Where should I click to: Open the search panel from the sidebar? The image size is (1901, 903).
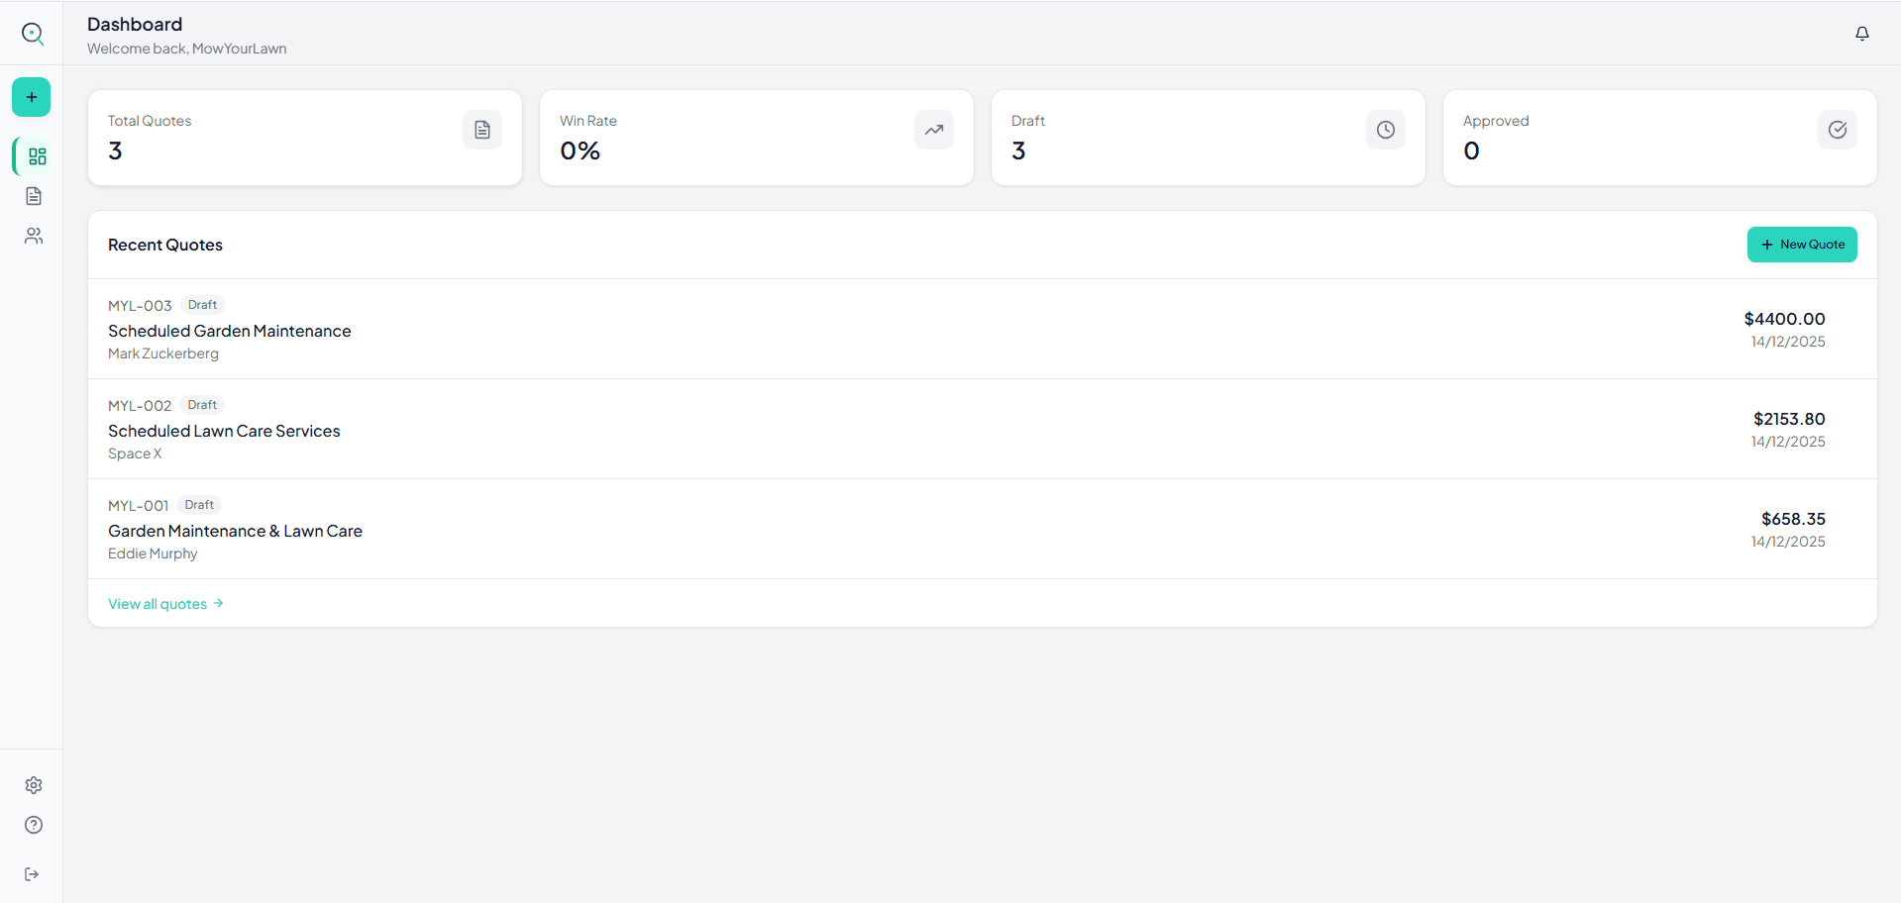(x=33, y=33)
